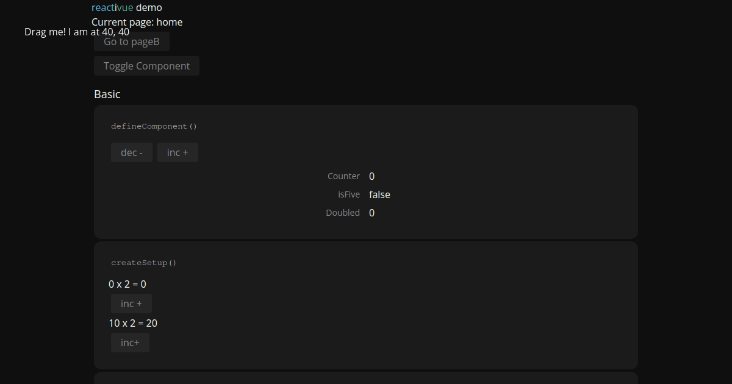Screen dimensions: 732x384
Task: Click the Doubled field label
Action: [x=343, y=213]
